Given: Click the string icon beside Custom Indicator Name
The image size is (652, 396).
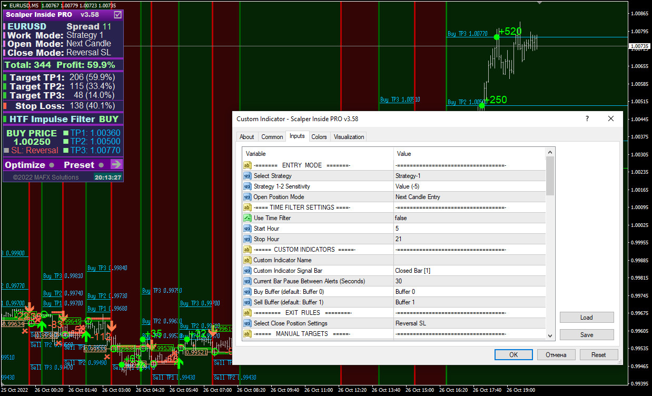Looking at the screenshot, I should [x=247, y=260].
